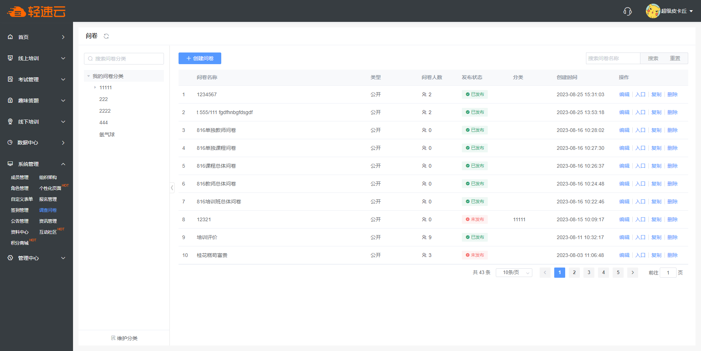The height and width of the screenshot is (351, 701).
Task: Go to next page with right arrow
Action: pos(632,273)
